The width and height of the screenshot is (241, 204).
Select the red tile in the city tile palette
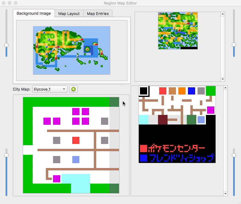(163, 91)
